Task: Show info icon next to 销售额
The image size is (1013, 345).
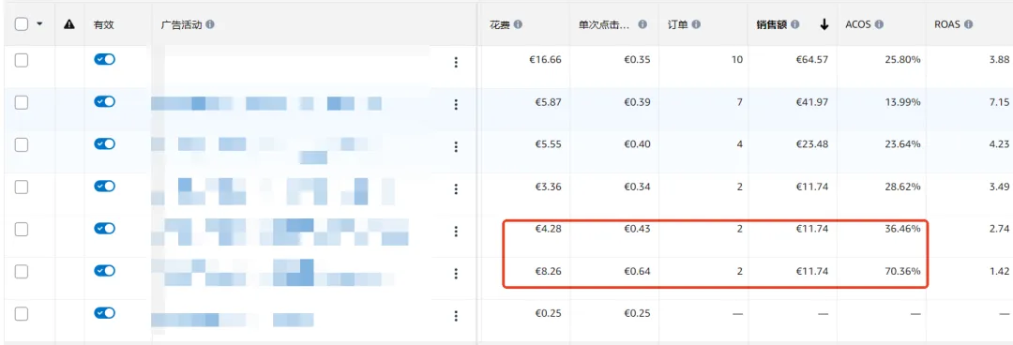Action: 794,24
